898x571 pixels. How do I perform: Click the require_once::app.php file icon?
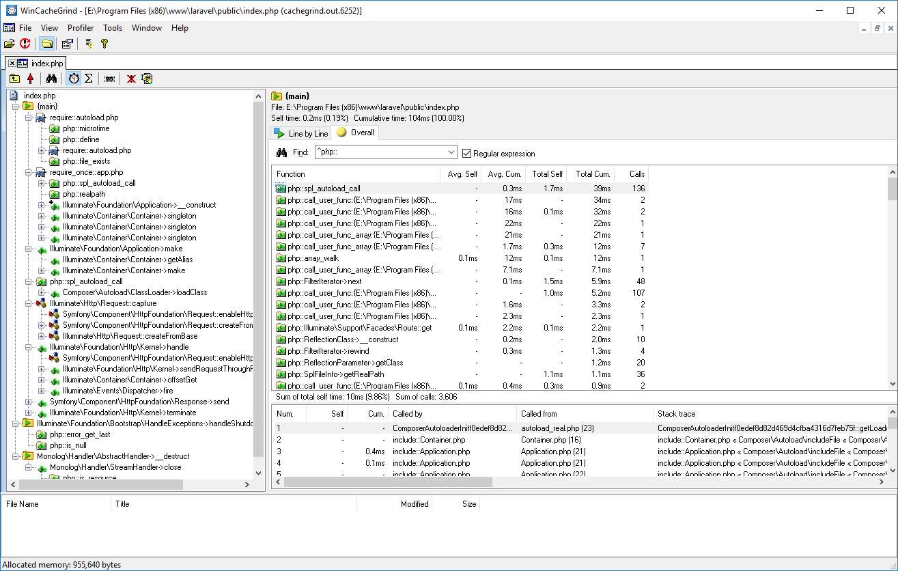tap(41, 172)
